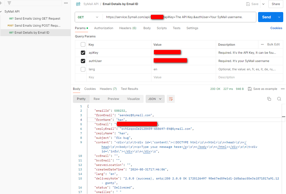
Task: Switch to response Cookies tab
Action: tap(90, 89)
